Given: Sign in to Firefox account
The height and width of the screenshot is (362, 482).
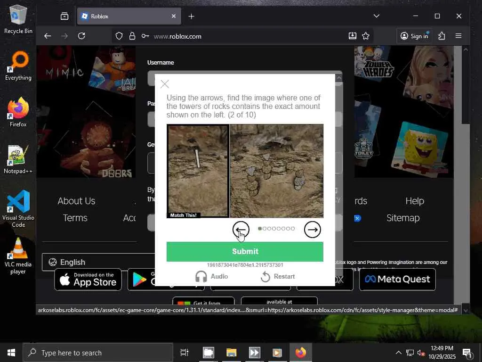Looking at the screenshot, I should 414,36.
